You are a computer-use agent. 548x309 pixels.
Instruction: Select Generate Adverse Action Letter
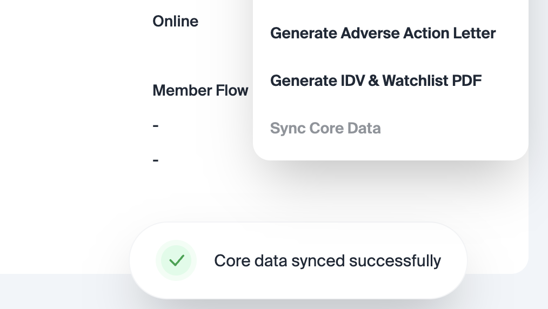tap(383, 33)
